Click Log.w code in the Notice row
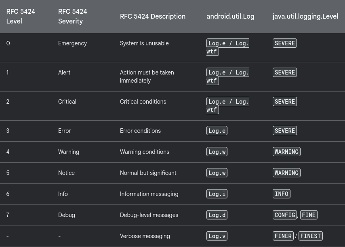 (217, 172)
